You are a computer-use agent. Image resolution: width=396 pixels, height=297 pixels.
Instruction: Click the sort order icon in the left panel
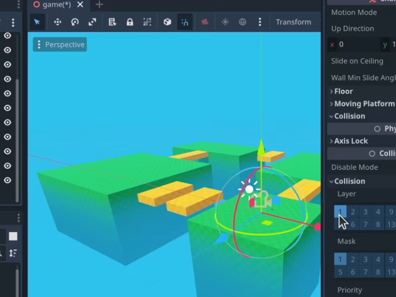(x=13, y=253)
